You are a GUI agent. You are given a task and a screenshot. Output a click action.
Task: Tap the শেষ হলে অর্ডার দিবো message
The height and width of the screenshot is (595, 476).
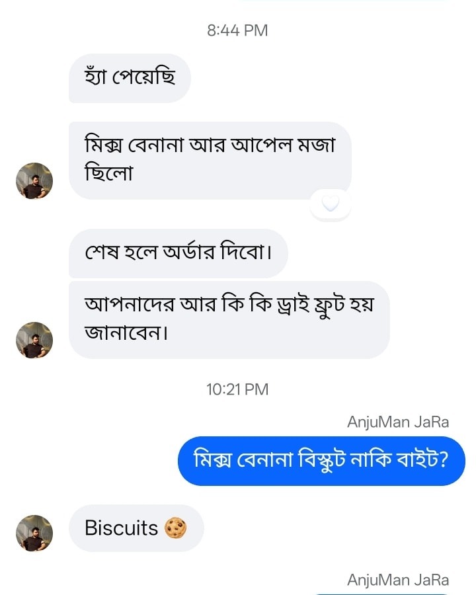click(178, 253)
